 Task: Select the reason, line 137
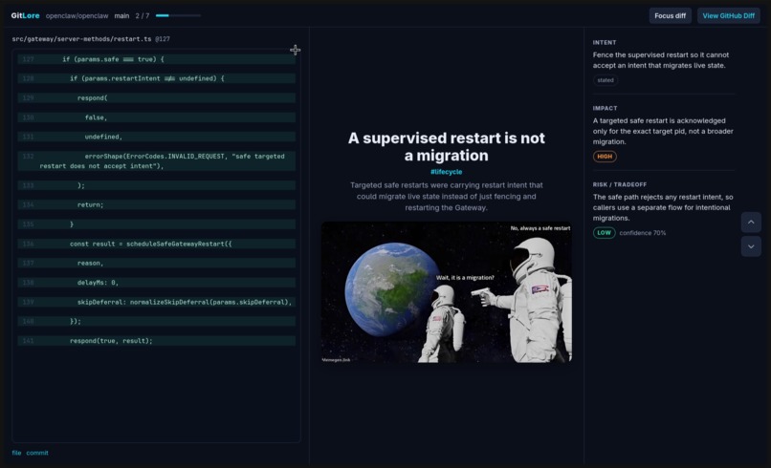pyautogui.click(x=156, y=264)
